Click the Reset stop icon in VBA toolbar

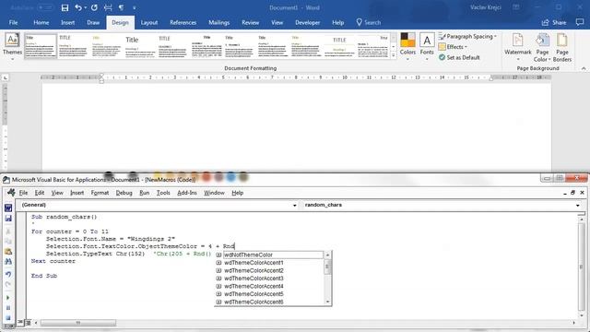point(8,317)
